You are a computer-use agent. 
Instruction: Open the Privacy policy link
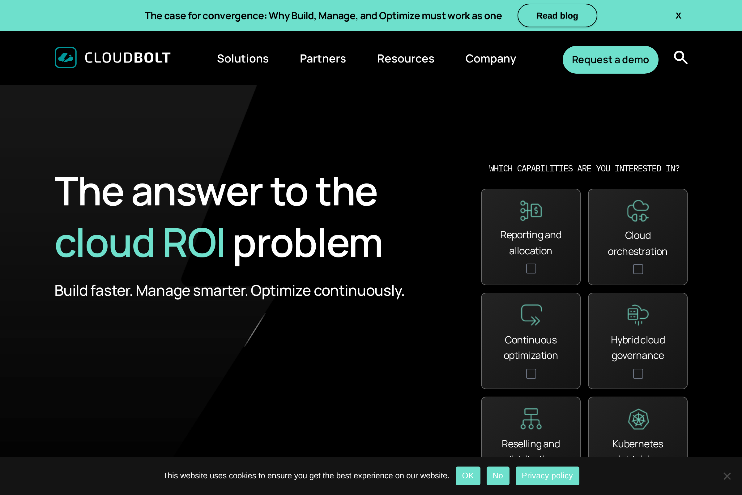click(x=547, y=476)
